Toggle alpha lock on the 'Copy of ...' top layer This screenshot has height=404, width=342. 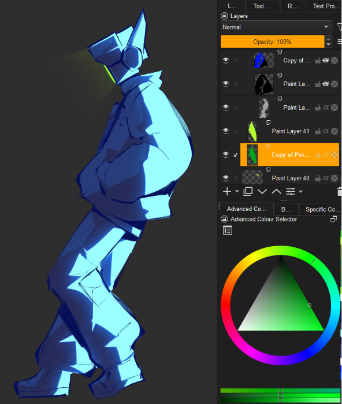334,61
